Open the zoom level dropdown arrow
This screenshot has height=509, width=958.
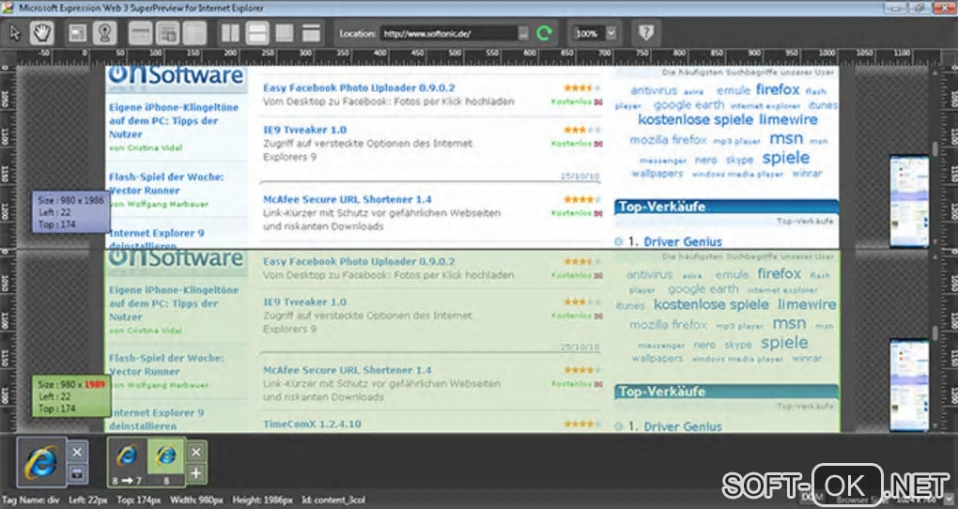click(x=611, y=34)
